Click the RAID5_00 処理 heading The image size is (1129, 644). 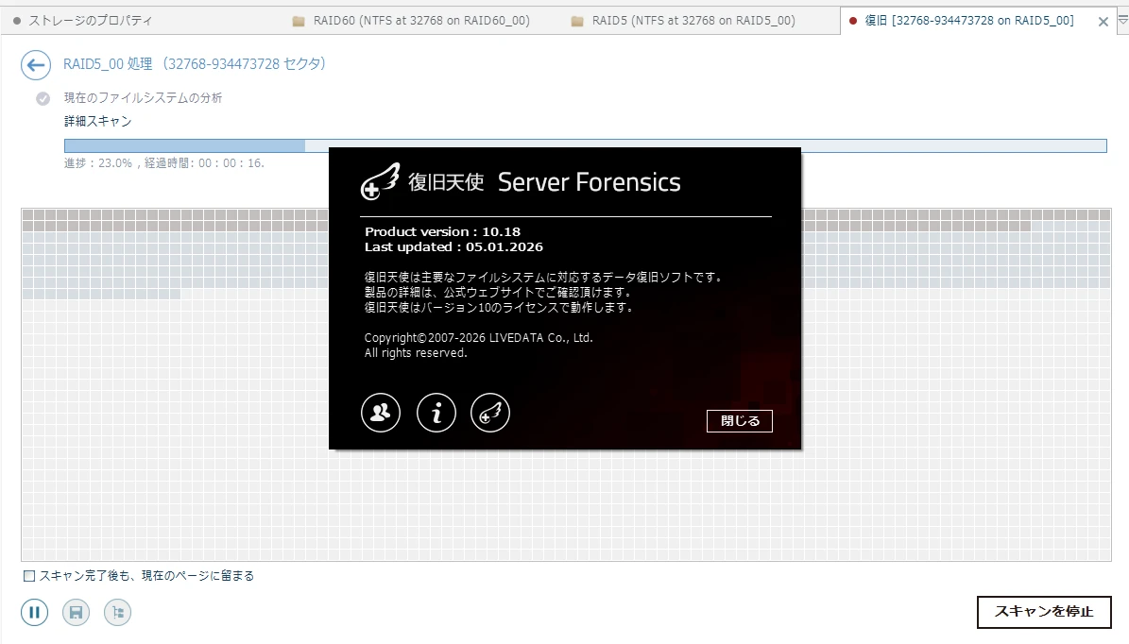(195, 64)
